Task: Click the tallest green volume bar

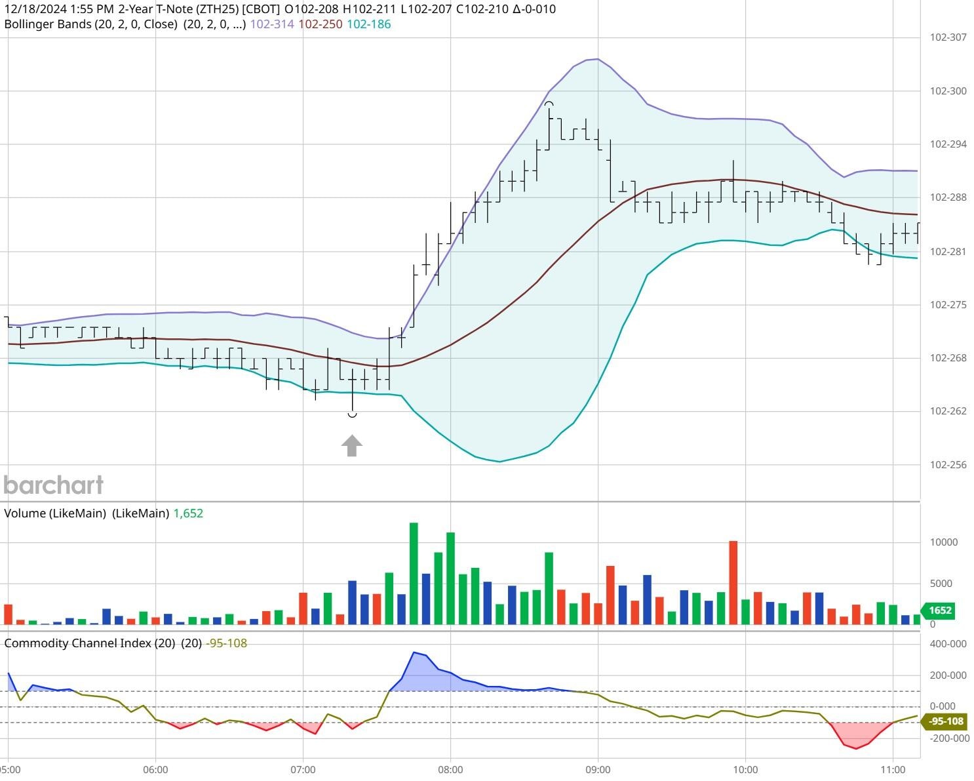Action: click(414, 574)
